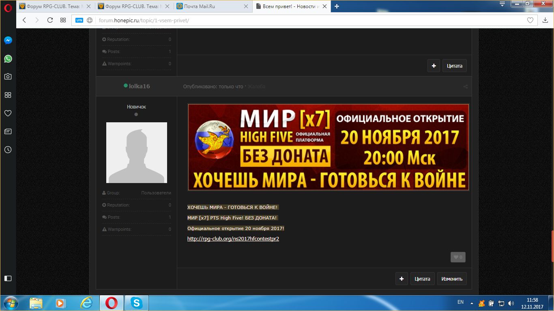Toggle the sidebar panel button at bottom-left
Screen dimensions: 554x311
[8, 278]
